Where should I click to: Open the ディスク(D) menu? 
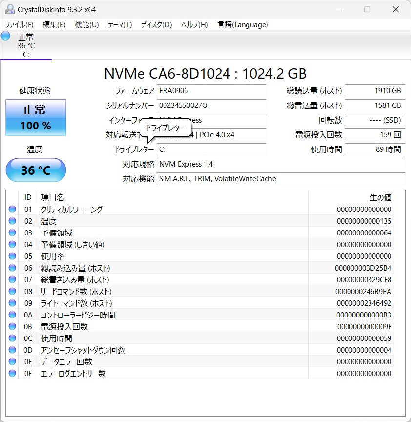pos(156,25)
